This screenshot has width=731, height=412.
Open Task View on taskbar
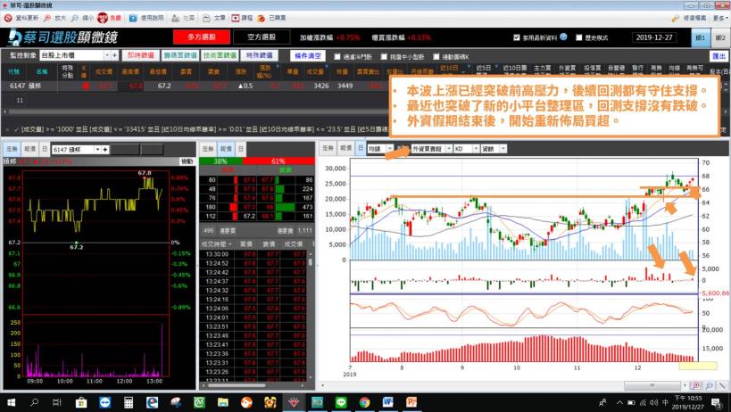(x=57, y=402)
